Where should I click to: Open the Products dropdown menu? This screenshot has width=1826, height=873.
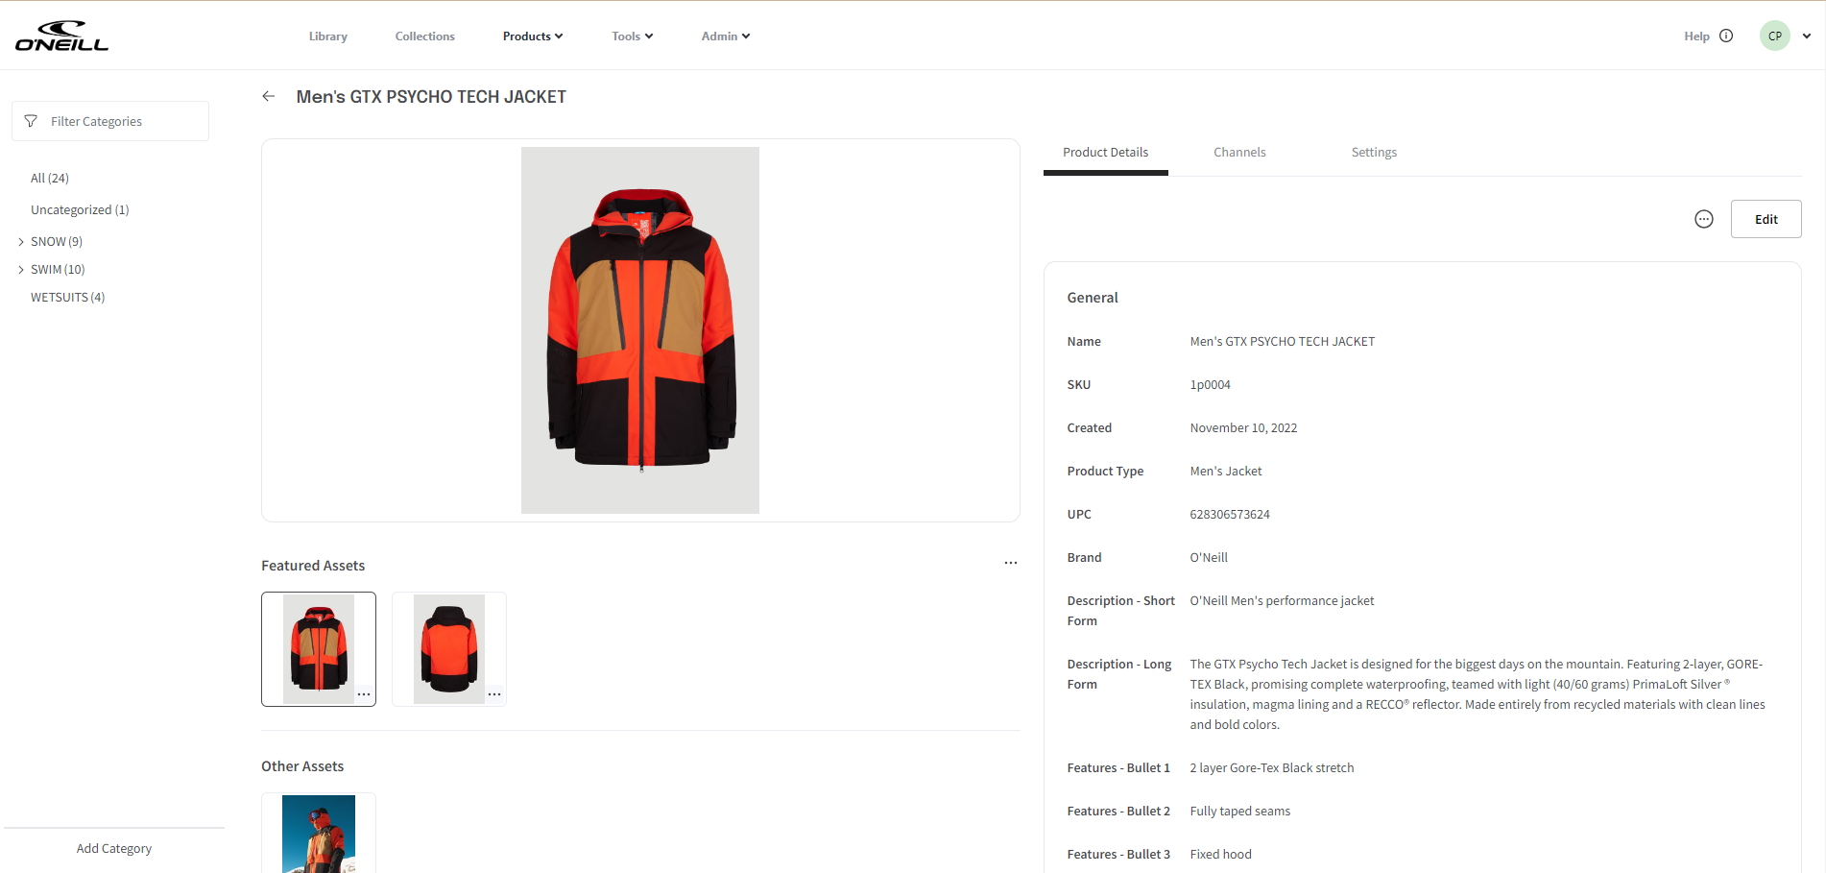533,36
